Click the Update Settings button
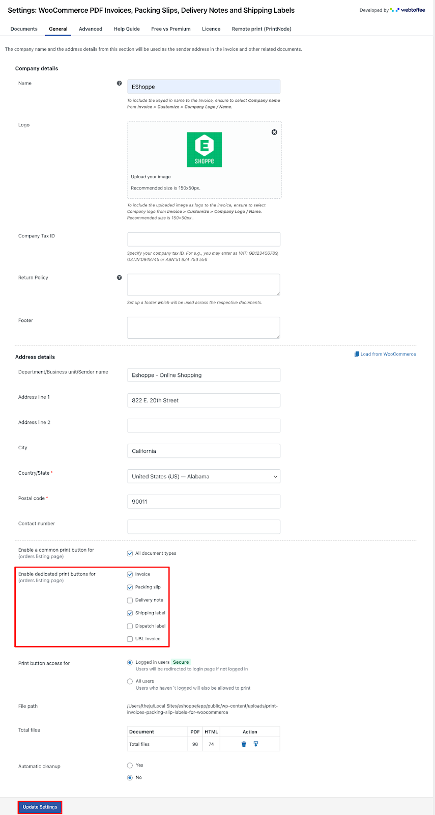Viewport: 435px width, 815px height. (x=40, y=807)
